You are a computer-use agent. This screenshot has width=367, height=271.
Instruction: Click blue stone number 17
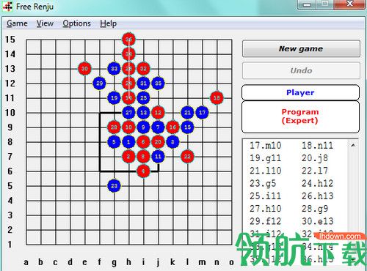coord(202,113)
